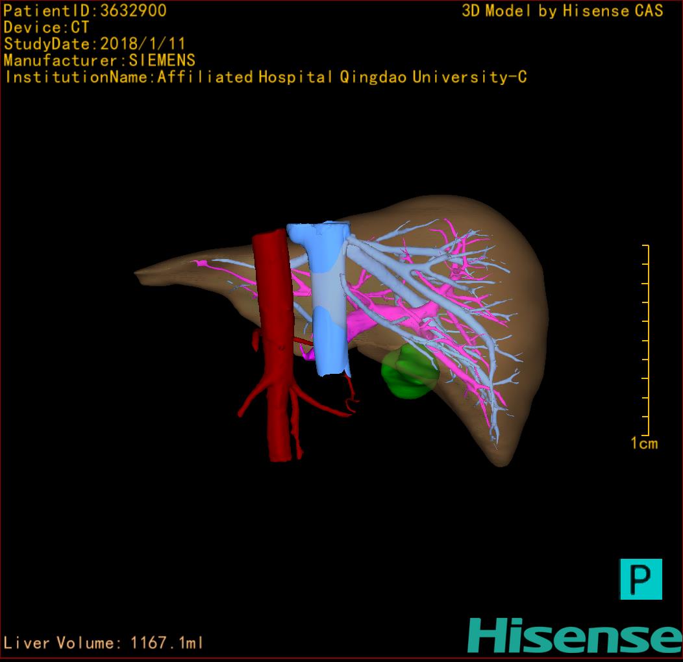Click the cyan P orientation indicator
This screenshot has width=683, height=662.
coord(641,578)
